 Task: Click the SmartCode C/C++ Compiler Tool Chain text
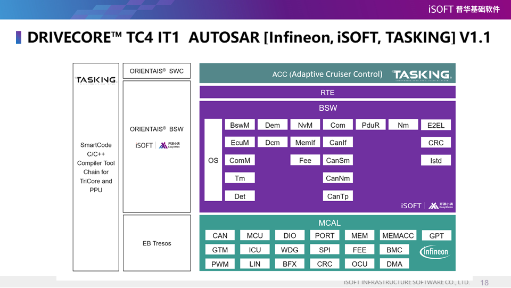96,167
